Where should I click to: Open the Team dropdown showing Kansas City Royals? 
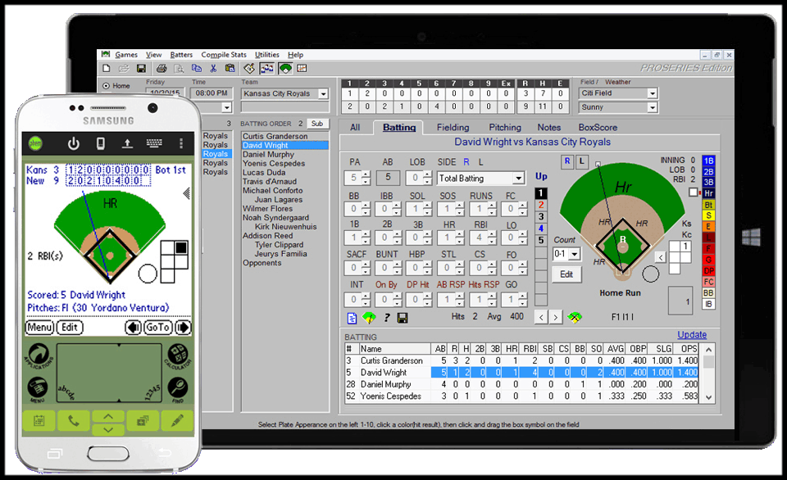pos(323,94)
